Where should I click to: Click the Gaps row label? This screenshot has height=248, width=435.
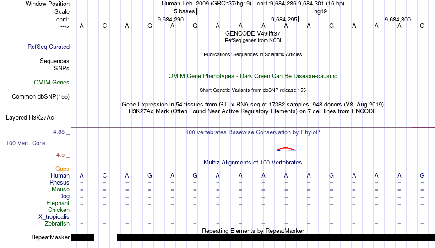click(62, 169)
